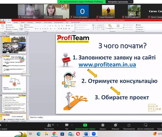Open the Файл tab

pos(3,22)
